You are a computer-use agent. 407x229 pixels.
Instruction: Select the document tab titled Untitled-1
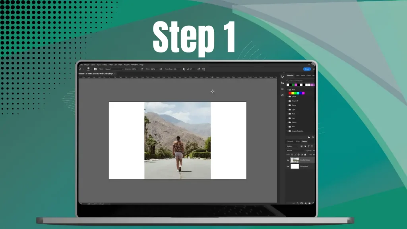(96, 74)
